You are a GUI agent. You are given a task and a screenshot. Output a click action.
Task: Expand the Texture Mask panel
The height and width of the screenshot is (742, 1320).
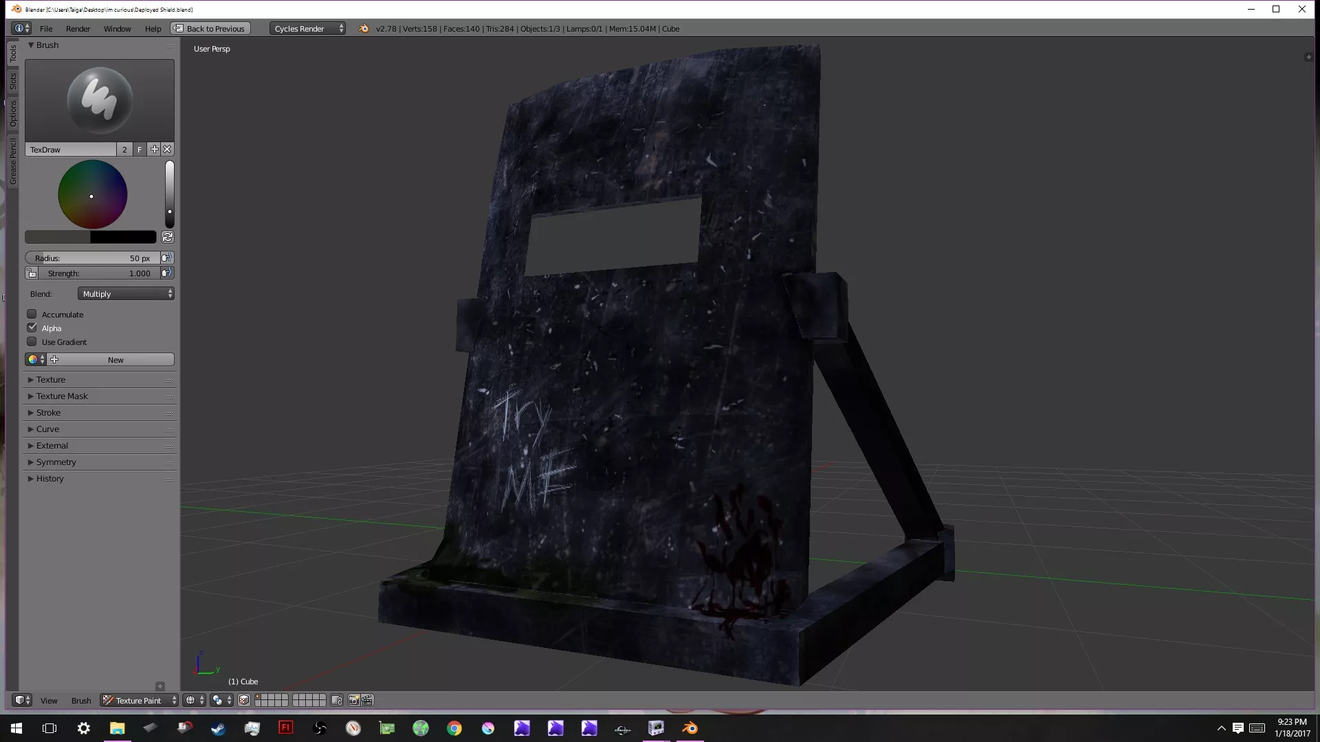pyautogui.click(x=62, y=396)
